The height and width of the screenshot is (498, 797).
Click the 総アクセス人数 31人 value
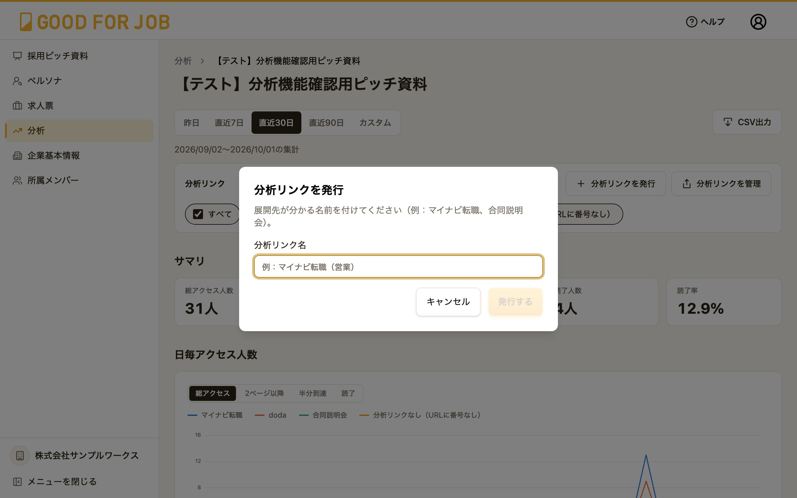pyautogui.click(x=201, y=309)
